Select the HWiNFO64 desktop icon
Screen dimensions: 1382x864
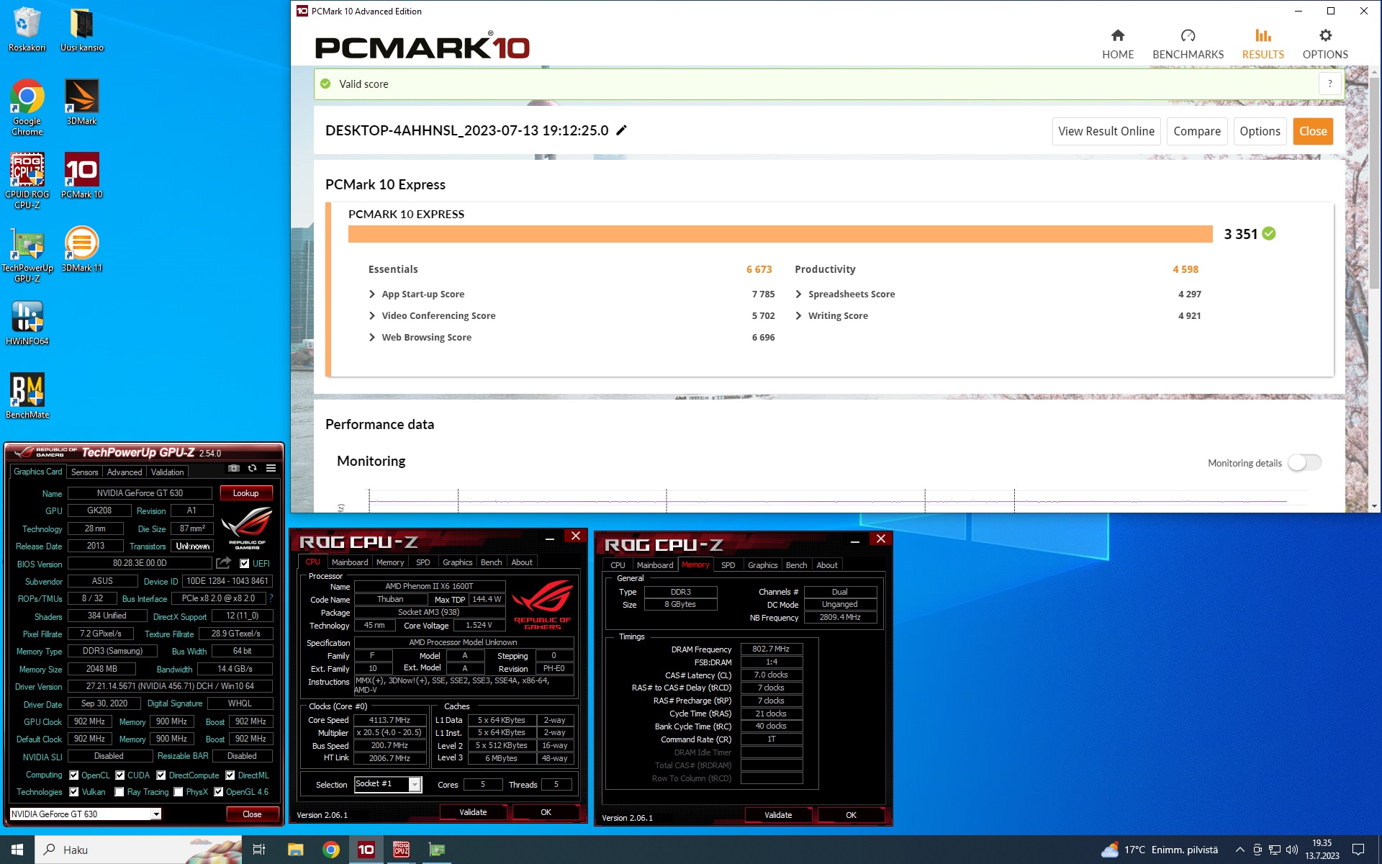click(27, 323)
